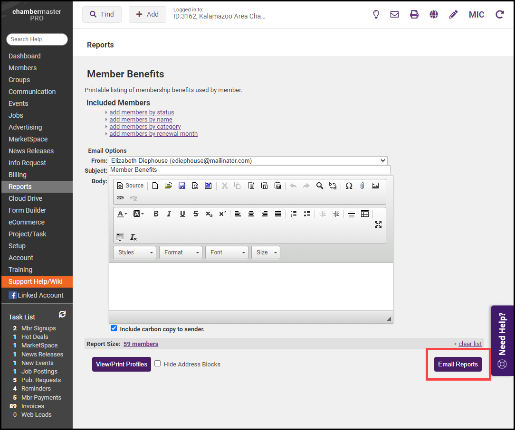Click the lightbulb icon in the header

pos(376,15)
